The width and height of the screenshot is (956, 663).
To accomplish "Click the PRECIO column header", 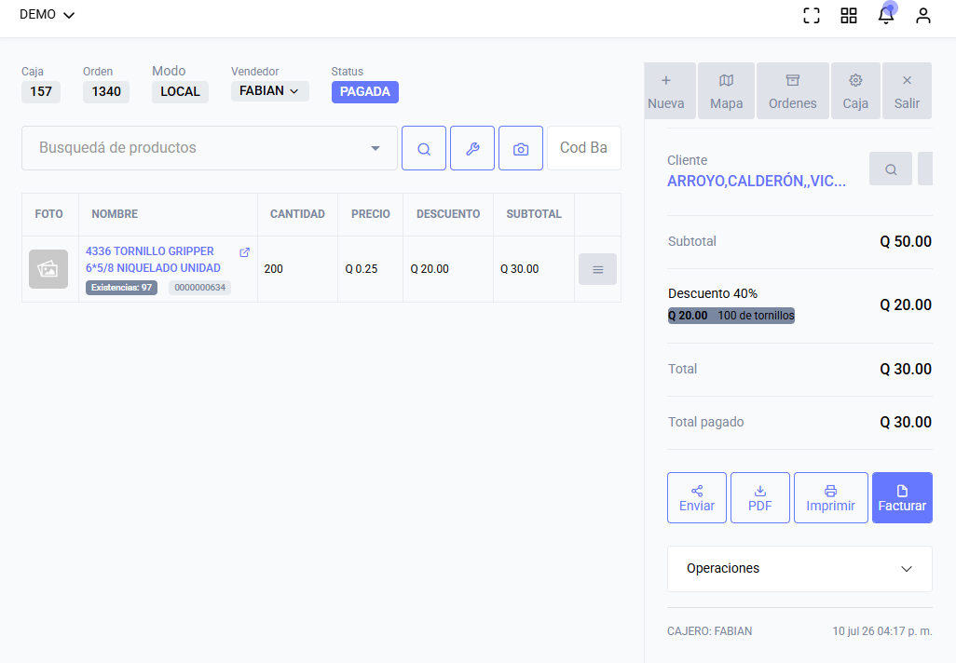I will [x=371, y=214].
